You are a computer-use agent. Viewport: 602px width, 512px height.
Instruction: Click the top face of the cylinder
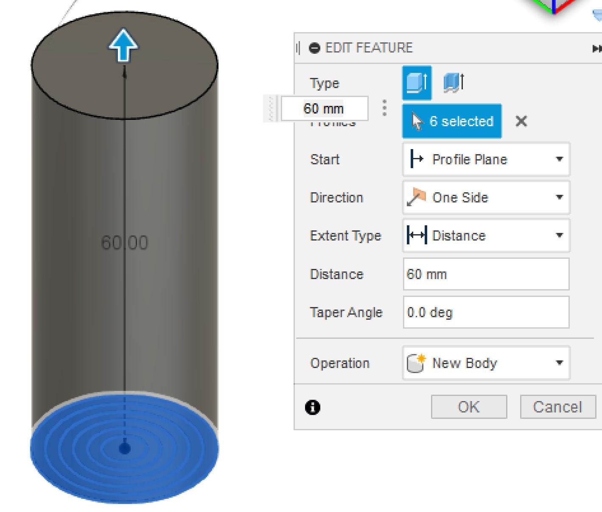click(124, 66)
